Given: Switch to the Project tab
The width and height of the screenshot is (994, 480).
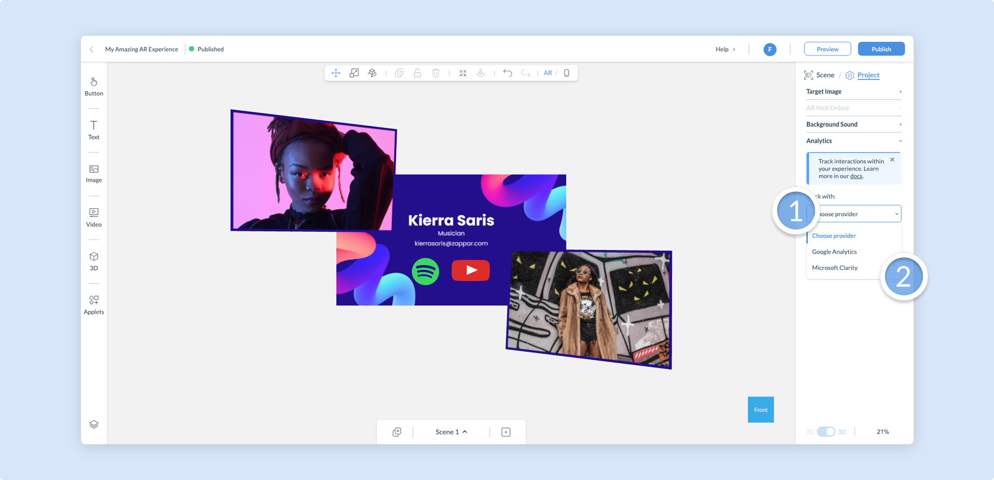Looking at the screenshot, I should tap(868, 75).
